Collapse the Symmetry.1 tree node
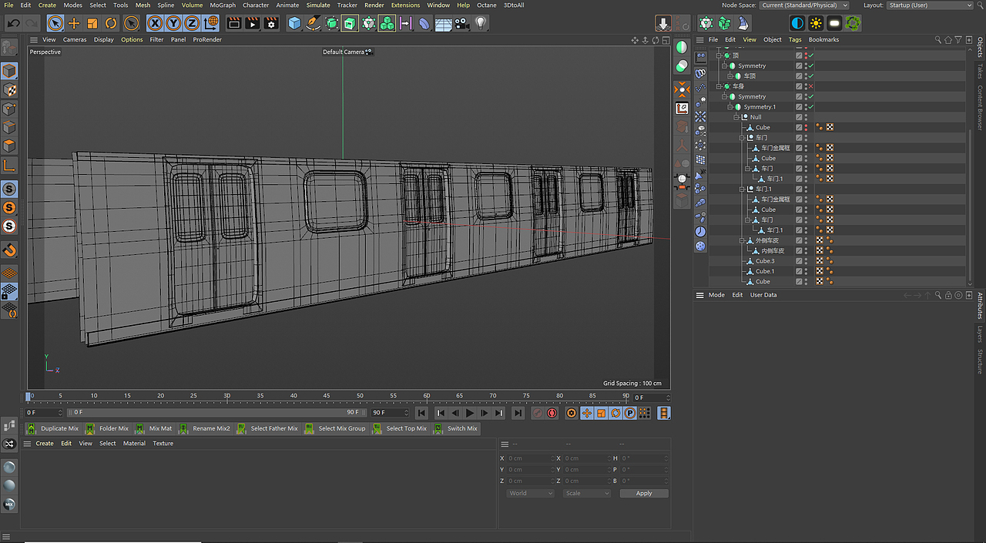This screenshot has height=543, width=986. click(x=729, y=107)
